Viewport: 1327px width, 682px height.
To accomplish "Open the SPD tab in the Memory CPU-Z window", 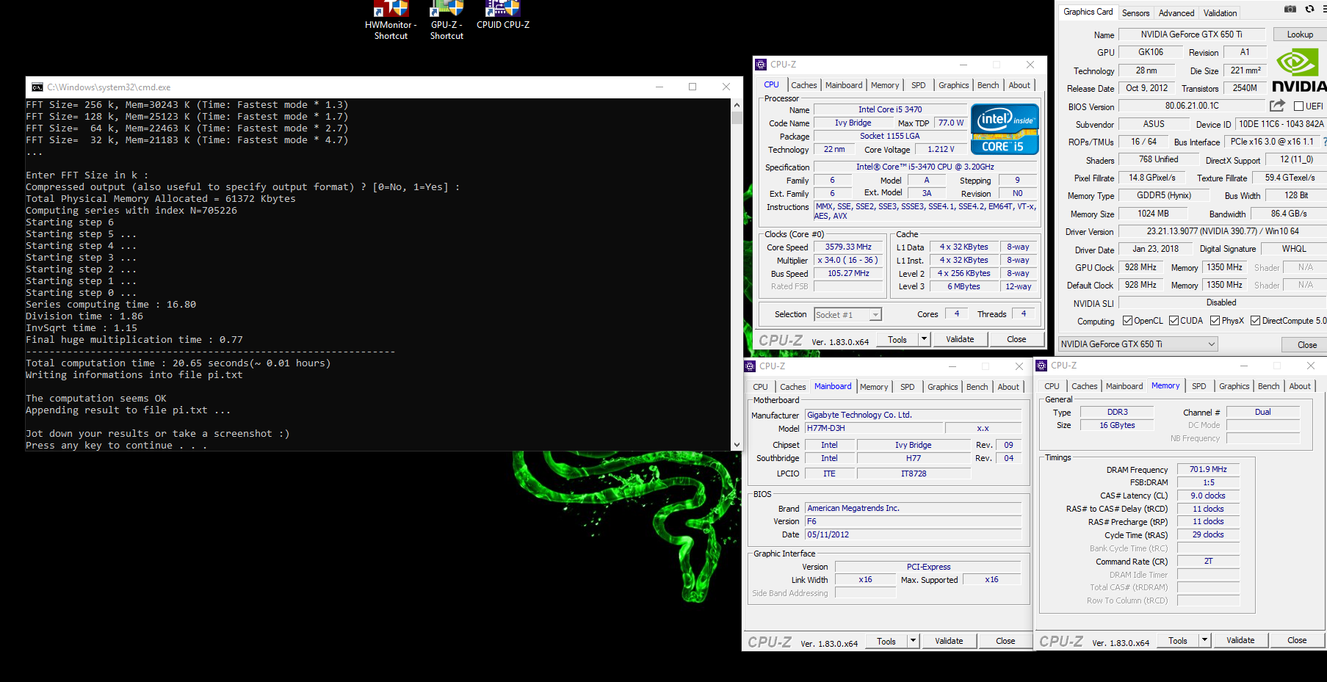I will click(1199, 386).
